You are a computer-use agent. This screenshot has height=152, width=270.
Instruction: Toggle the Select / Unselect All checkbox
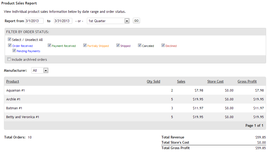[10, 40]
